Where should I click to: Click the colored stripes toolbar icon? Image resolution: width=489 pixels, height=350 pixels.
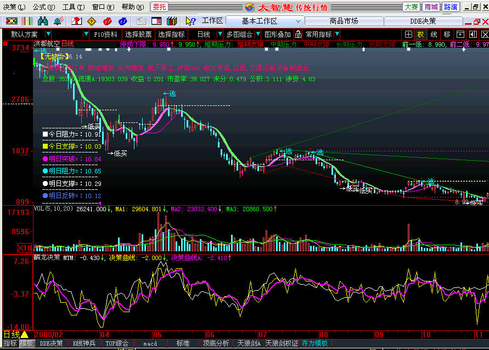(x=27, y=21)
